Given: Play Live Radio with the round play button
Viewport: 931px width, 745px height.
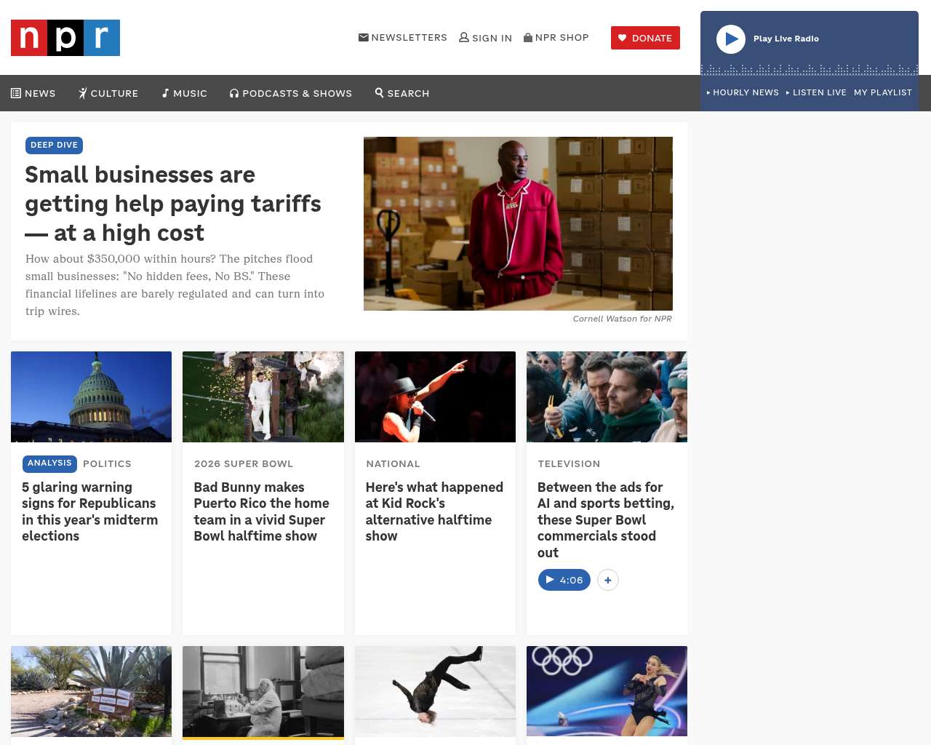Looking at the screenshot, I should click(x=731, y=39).
